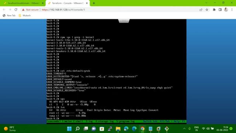Open Windows taskbar Search
Screen dimensions: 236x133
click(77, 129)
